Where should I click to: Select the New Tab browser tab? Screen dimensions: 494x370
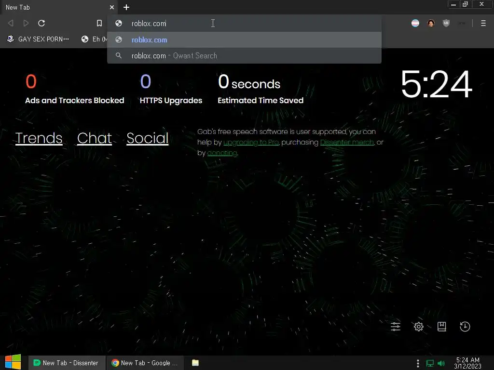(58, 7)
